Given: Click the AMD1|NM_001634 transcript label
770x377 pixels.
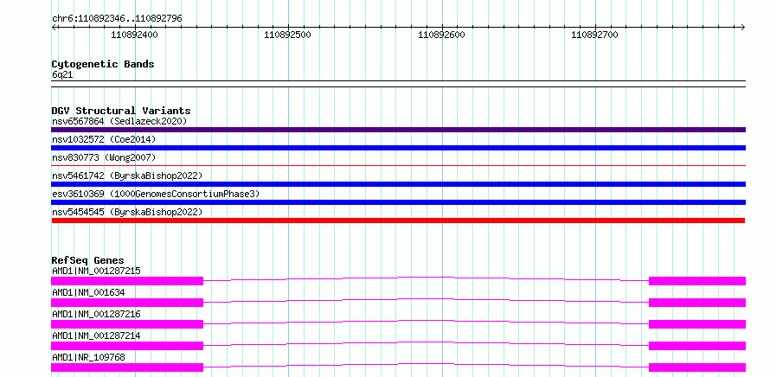Looking at the screenshot, I should 88,292.
